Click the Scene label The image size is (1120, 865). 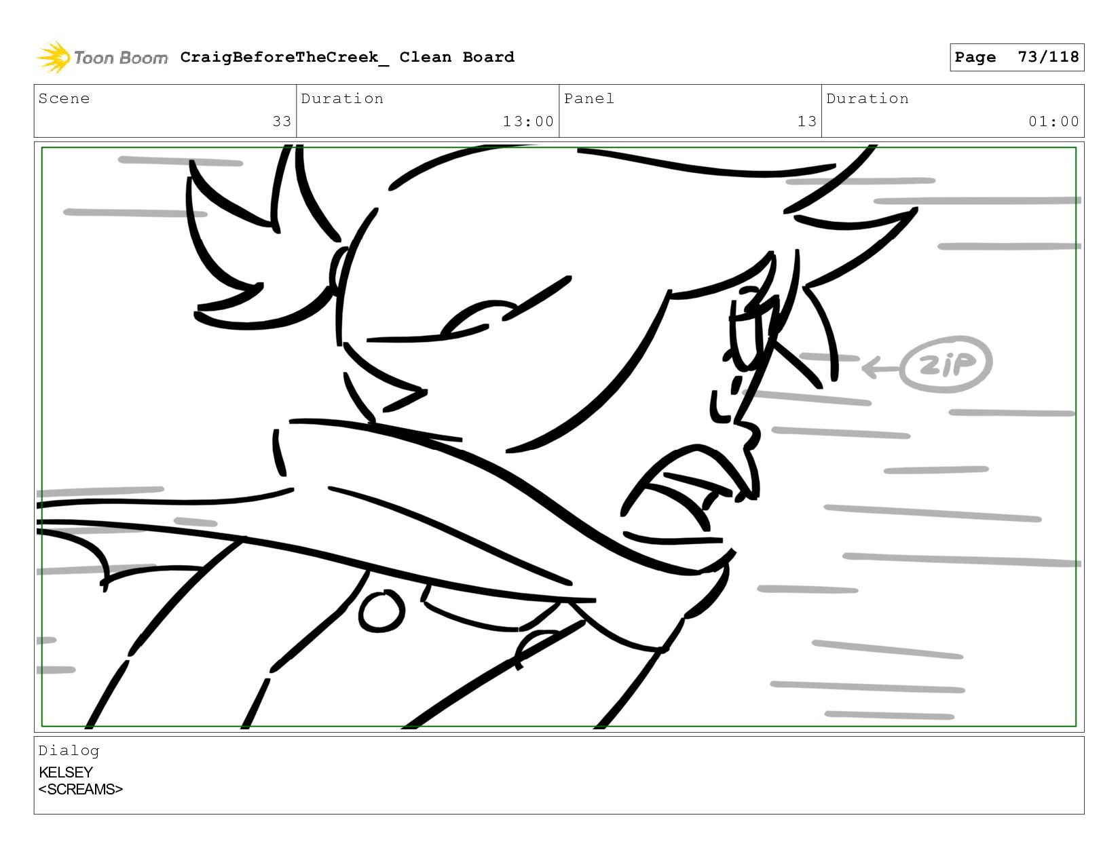click(x=64, y=99)
